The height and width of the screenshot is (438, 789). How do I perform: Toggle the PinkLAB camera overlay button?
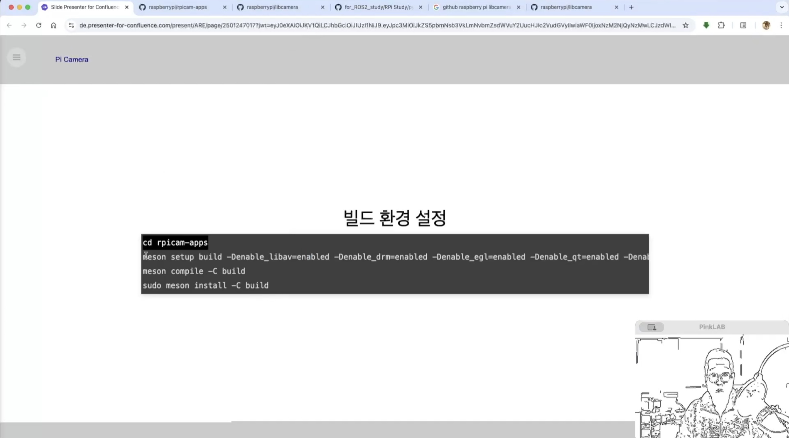tap(651, 327)
